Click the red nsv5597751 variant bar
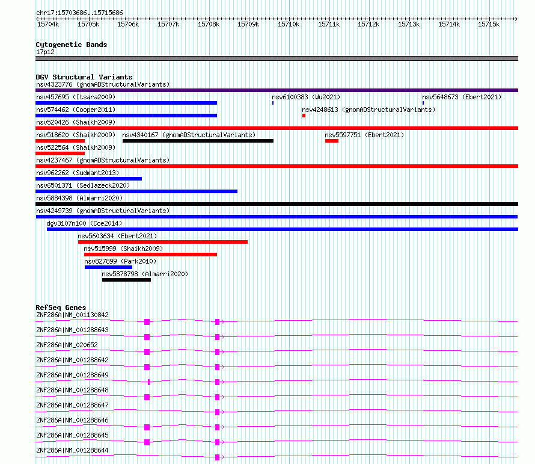The width and height of the screenshot is (535, 464). tap(332, 141)
